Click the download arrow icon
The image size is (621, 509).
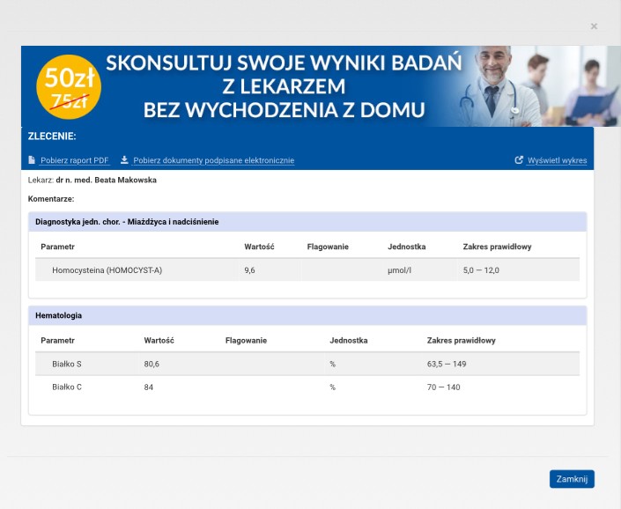pos(124,159)
